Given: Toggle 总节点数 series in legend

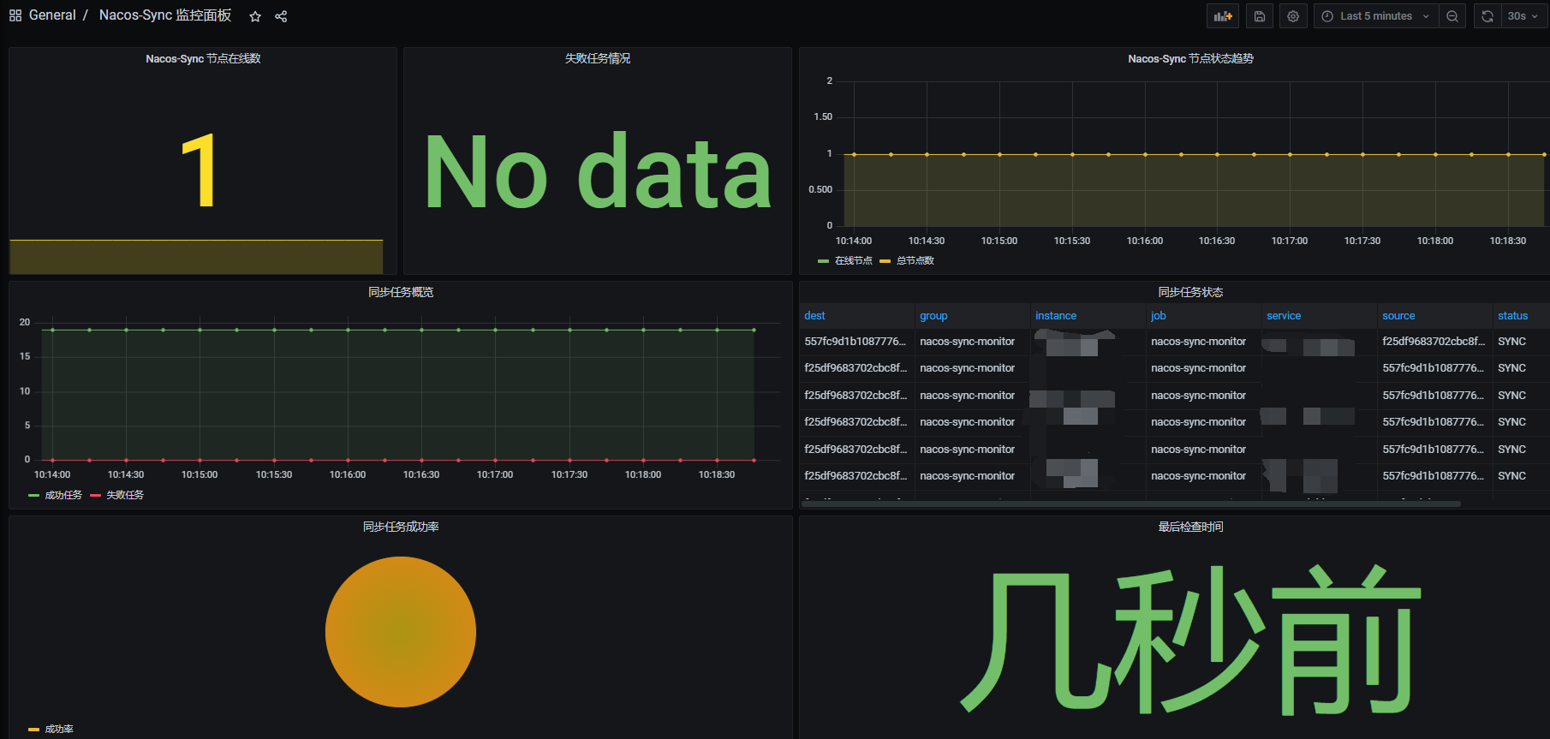Looking at the screenshot, I should coord(915,261).
